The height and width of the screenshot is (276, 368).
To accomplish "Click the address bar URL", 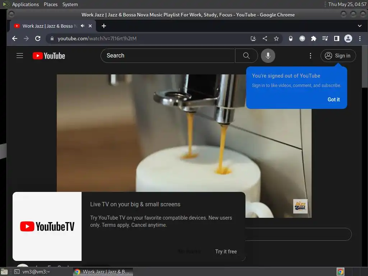I will click(x=97, y=38).
